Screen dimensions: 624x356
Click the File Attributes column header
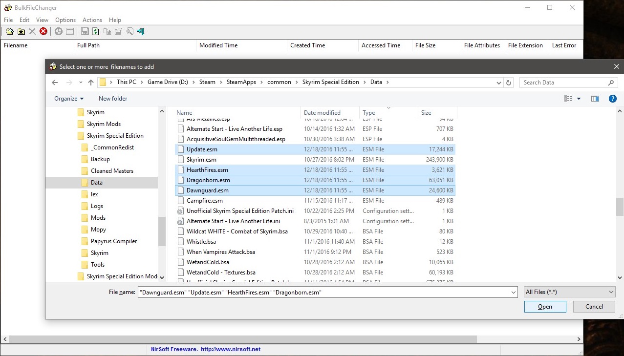[x=483, y=45]
